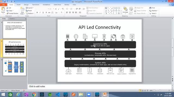Toggle Italic formatting
Screen dimensions: 174x97
40,13
